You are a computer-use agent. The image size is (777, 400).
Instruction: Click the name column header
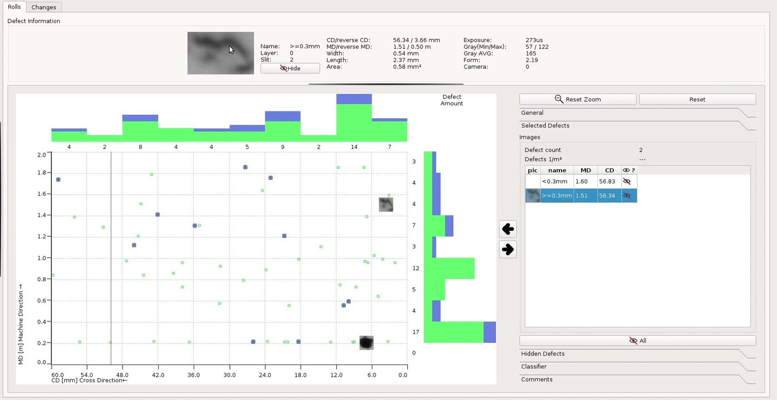(x=557, y=170)
